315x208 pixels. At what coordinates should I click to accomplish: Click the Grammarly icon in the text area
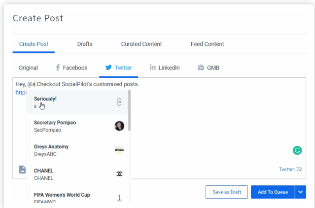pyautogui.click(x=297, y=150)
